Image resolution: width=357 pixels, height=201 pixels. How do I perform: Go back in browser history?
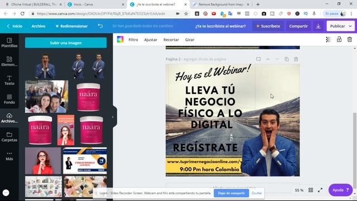tap(6, 13)
